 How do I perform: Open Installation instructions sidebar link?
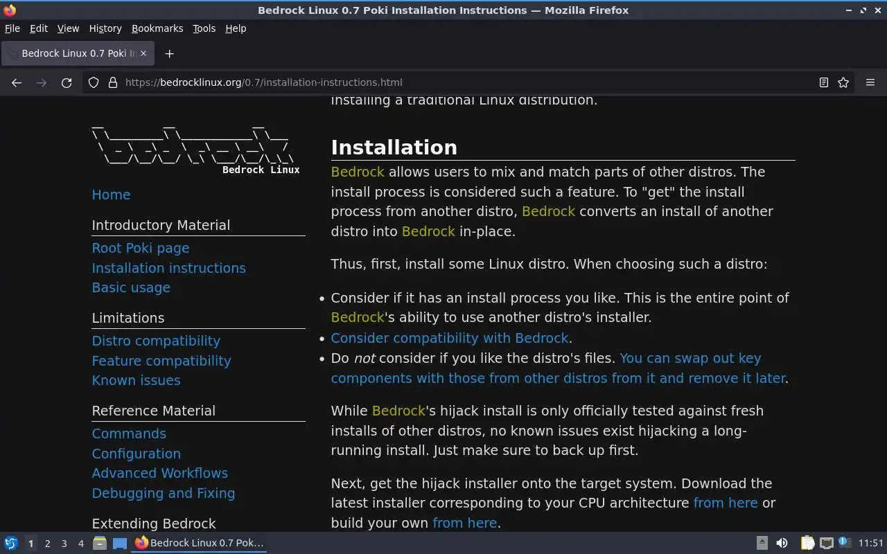pos(168,268)
